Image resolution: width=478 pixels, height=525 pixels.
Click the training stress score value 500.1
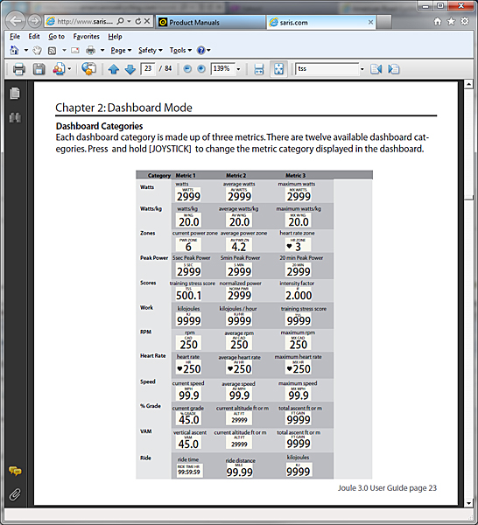188,296
